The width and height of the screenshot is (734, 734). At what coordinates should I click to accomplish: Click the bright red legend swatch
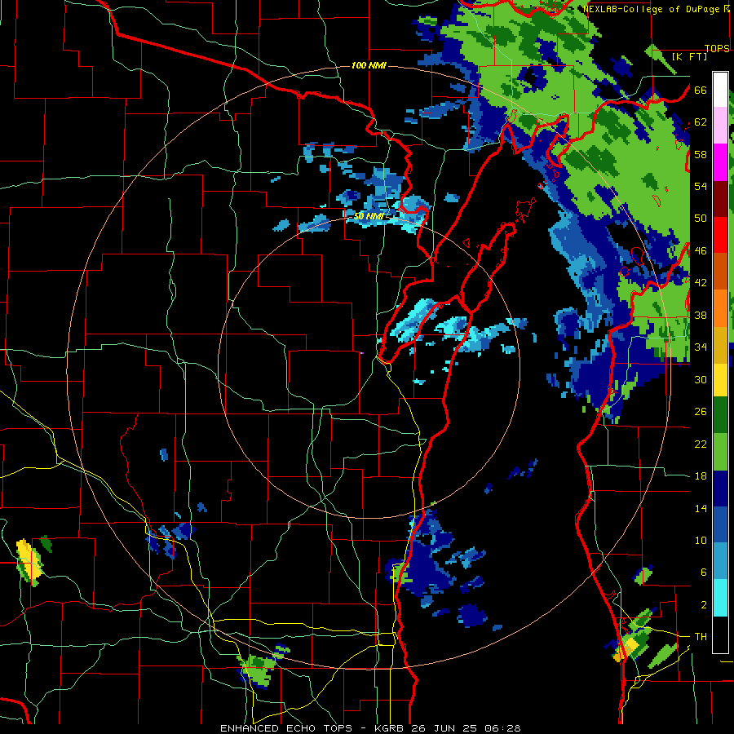(720, 235)
